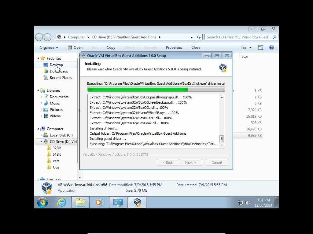This screenshot has width=313, height=234.
Task: Click the network tray icon
Action: point(241,203)
